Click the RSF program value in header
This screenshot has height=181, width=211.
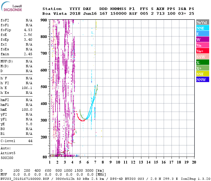pyautogui.click(x=133, y=14)
